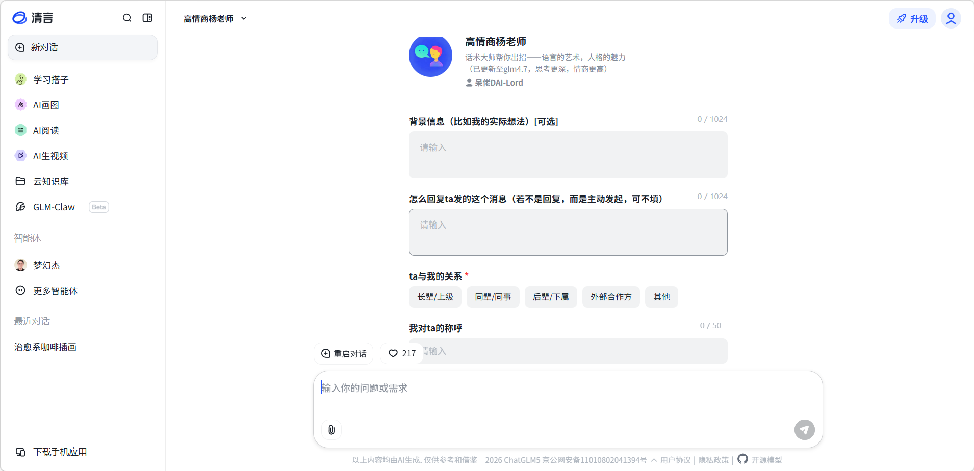Screen dimensions: 974x471
Task: Click the paperclip attachment icon
Action: click(x=331, y=430)
